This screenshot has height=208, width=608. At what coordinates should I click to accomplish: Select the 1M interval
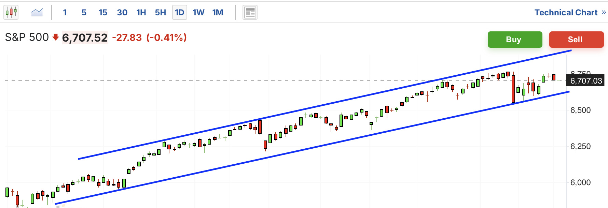pyautogui.click(x=218, y=13)
